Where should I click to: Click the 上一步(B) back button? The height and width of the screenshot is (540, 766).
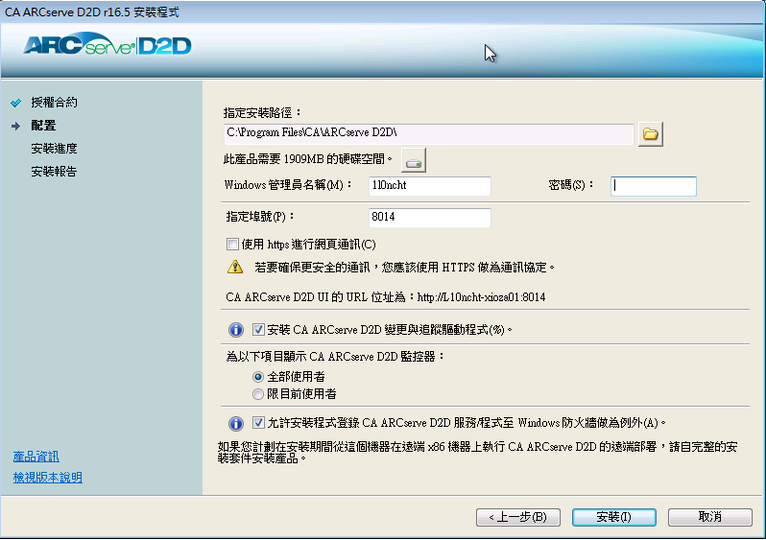pyautogui.click(x=517, y=517)
